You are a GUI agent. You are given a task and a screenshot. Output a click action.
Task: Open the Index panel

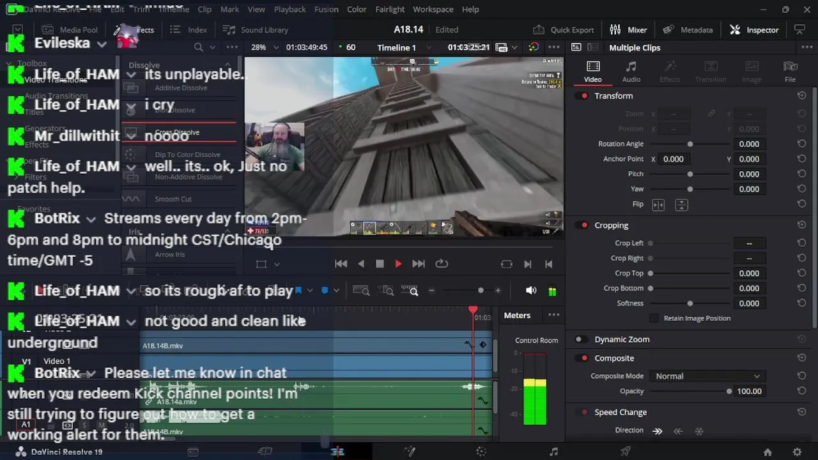click(189, 30)
